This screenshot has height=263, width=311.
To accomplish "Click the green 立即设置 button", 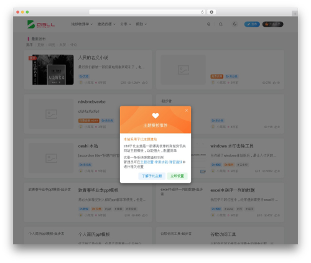I will tap(177, 176).
